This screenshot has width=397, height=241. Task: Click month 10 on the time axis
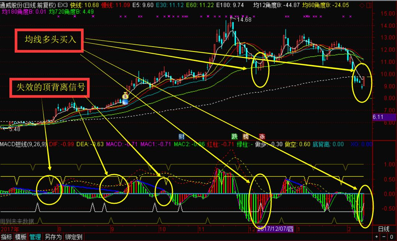(162, 229)
